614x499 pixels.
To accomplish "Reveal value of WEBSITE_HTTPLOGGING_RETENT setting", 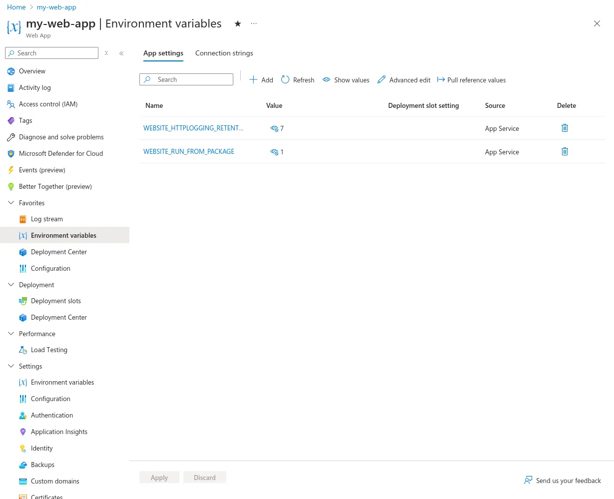I will [274, 128].
